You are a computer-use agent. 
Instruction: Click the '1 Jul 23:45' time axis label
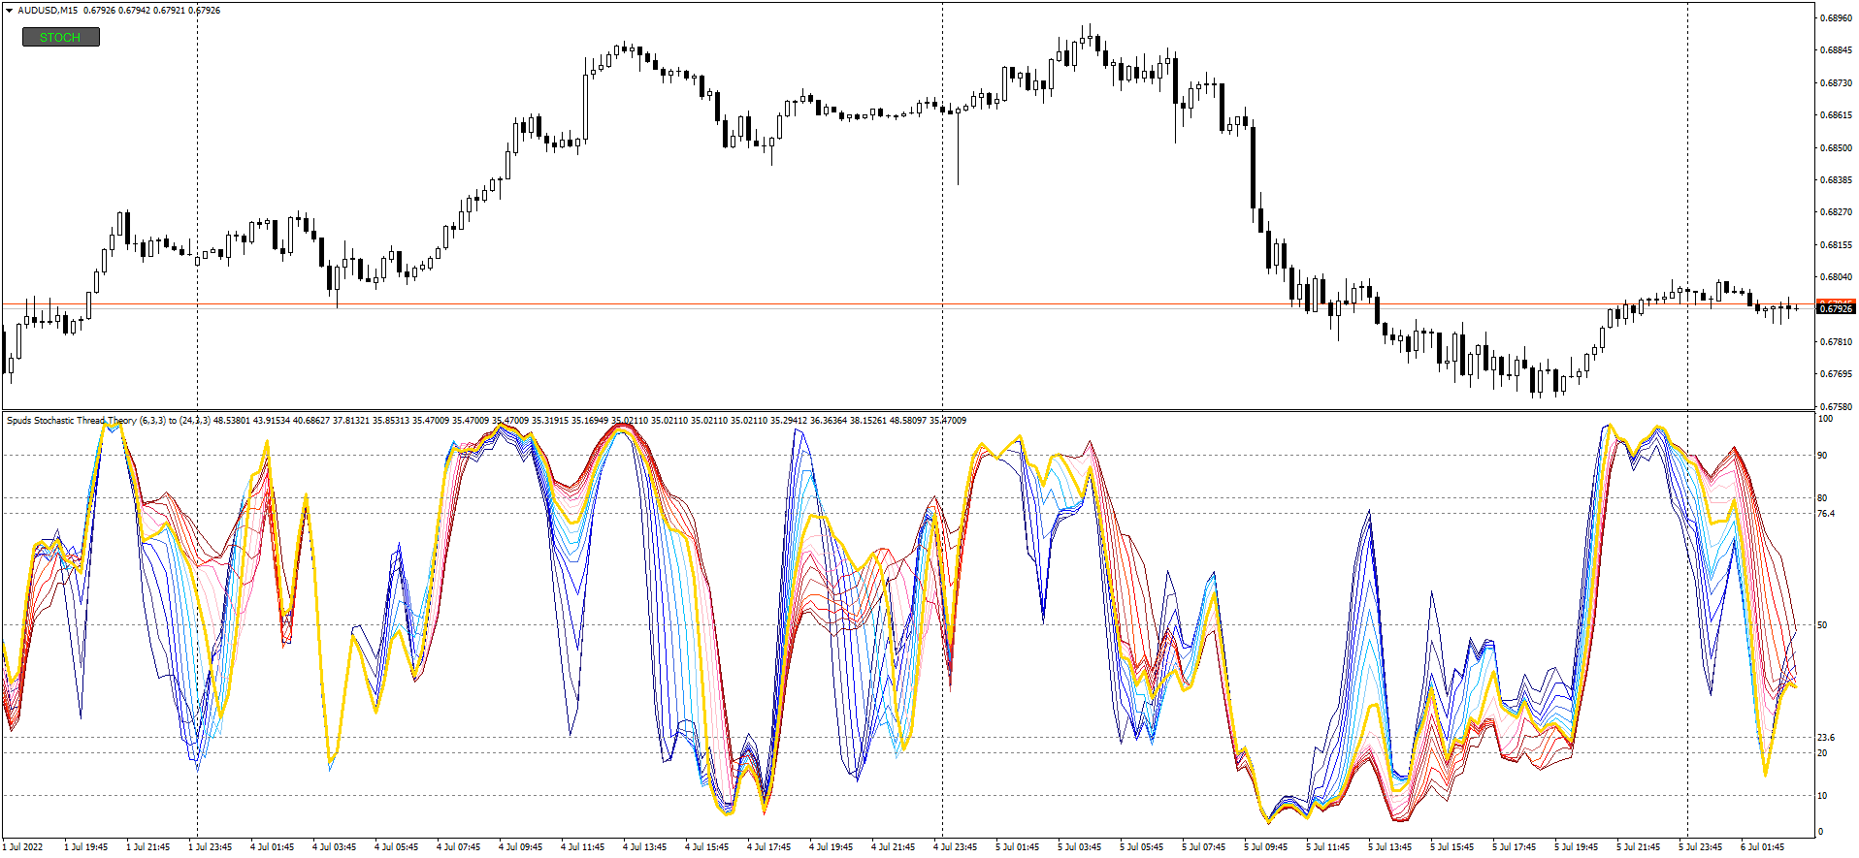tap(211, 847)
